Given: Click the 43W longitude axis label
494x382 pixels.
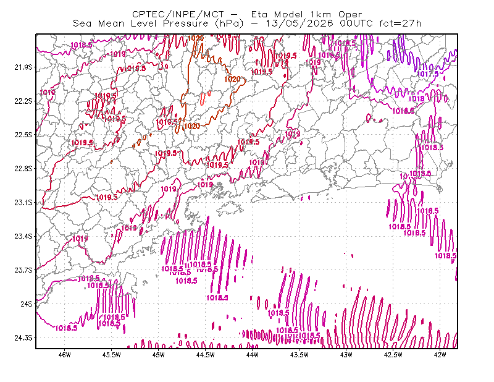Looking at the screenshot, I should pos(346,355).
